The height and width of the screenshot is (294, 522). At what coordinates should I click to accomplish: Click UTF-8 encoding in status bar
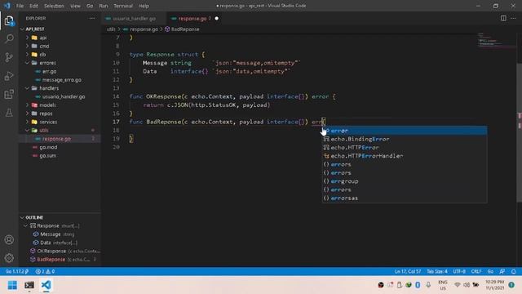point(459,271)
